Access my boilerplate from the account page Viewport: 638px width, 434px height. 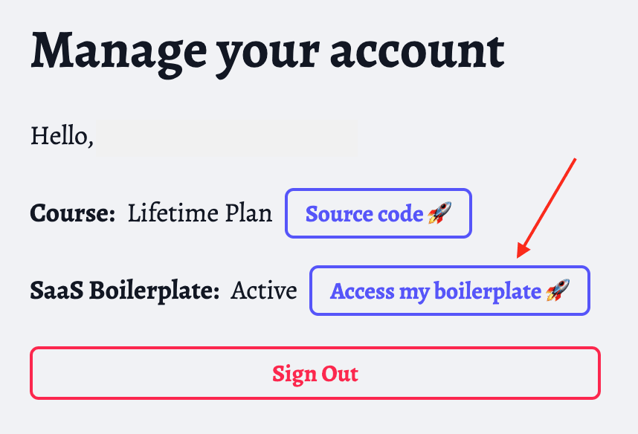(449, 291)
